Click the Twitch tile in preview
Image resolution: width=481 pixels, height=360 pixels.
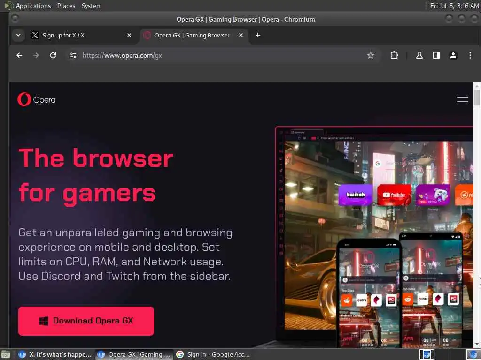coord(355,195)
